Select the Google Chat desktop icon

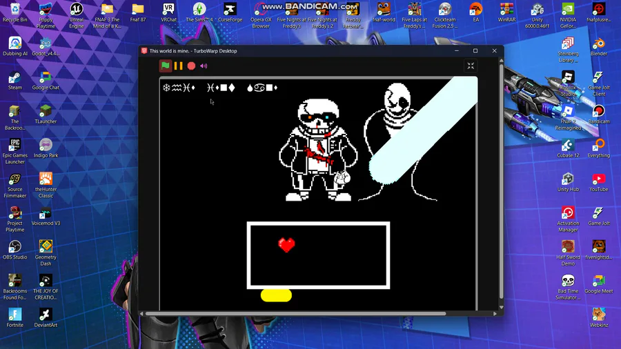[x=46, y=81]
